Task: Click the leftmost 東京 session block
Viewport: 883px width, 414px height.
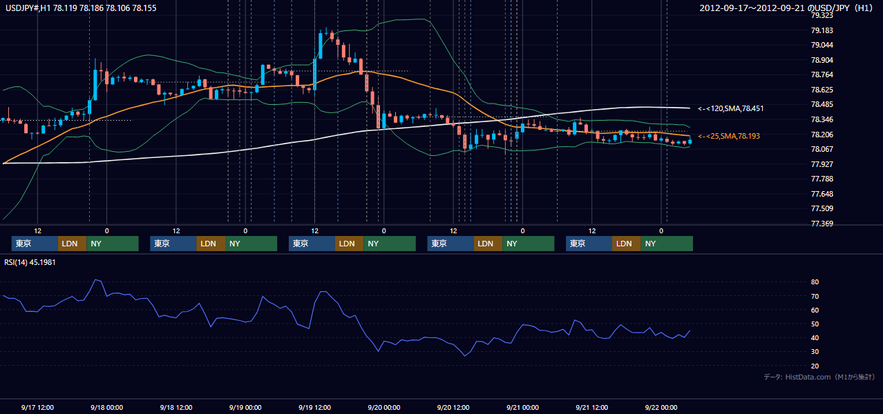Action: (x=36, y=244)
